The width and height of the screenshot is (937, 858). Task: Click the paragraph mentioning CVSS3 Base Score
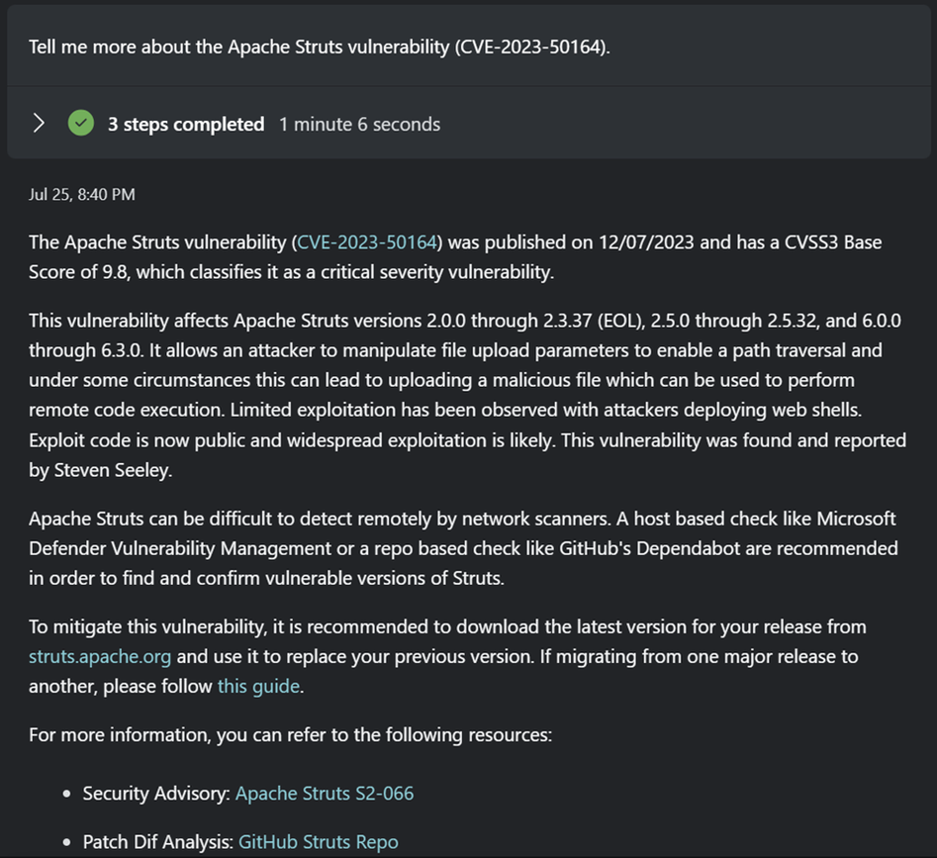point(455,256)
